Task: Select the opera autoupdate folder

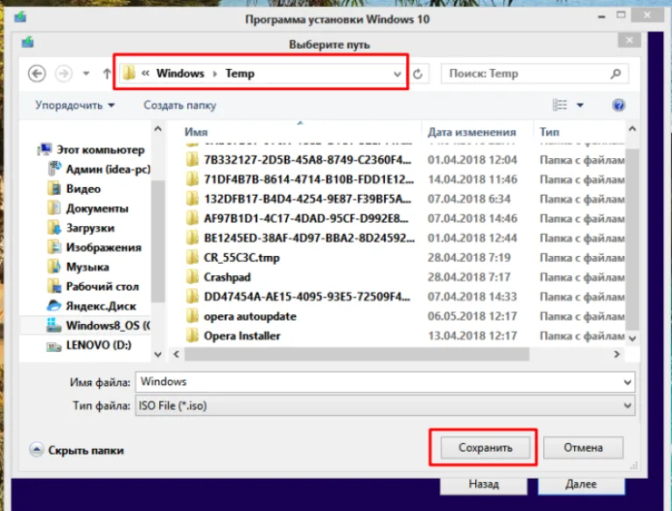Action: [250, 316]
